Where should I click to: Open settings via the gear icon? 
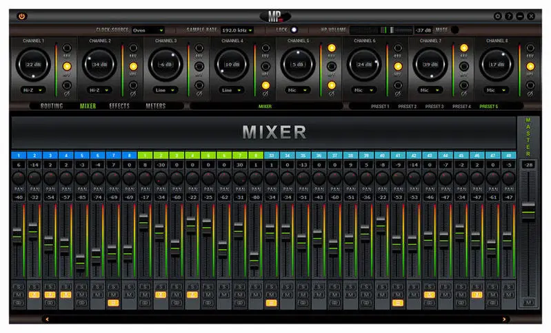pos(498,16)
